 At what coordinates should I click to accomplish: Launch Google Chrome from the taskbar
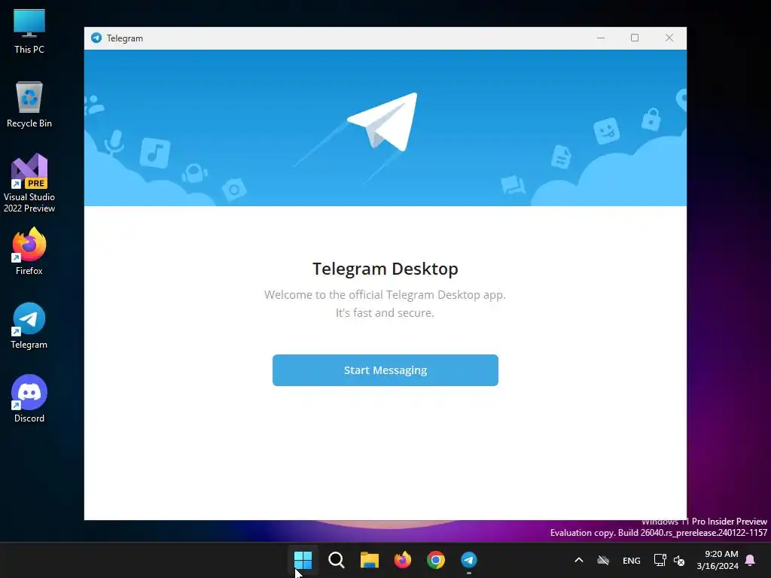point(436,560)
